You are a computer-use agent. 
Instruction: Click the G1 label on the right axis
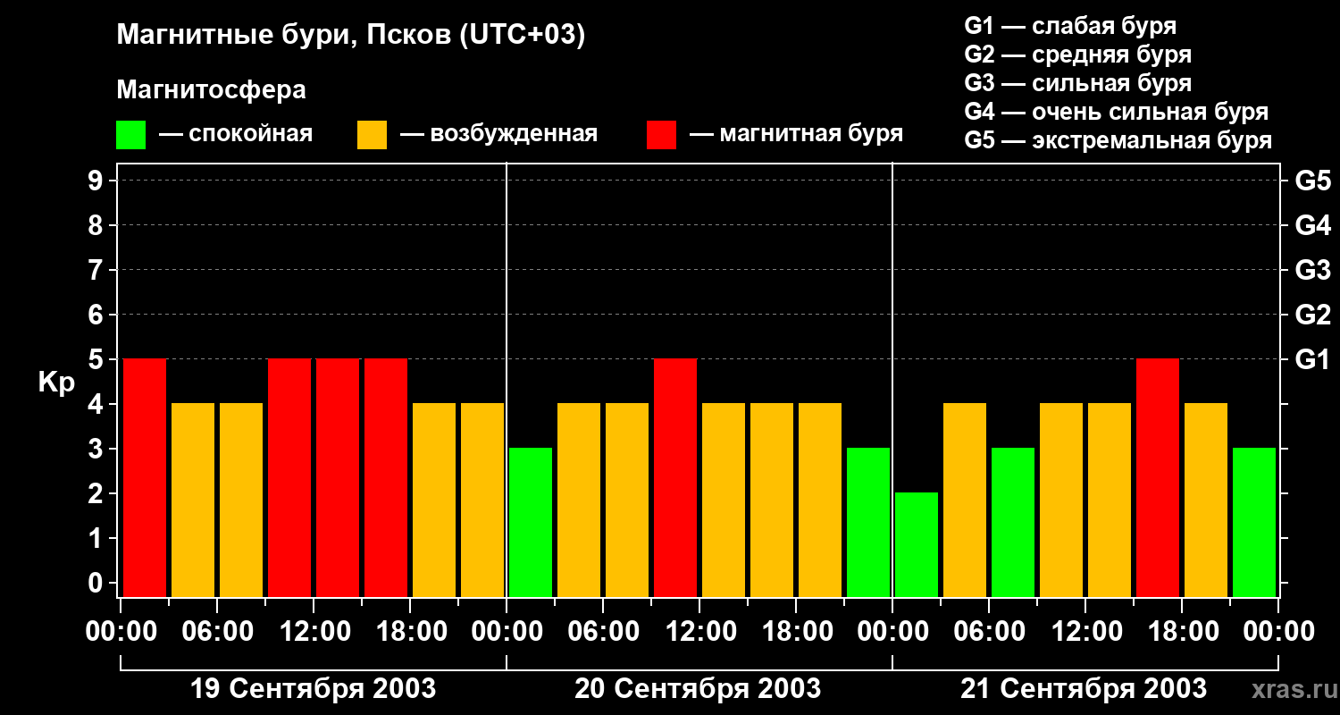pyautogui.click(x=1312, y=360)
